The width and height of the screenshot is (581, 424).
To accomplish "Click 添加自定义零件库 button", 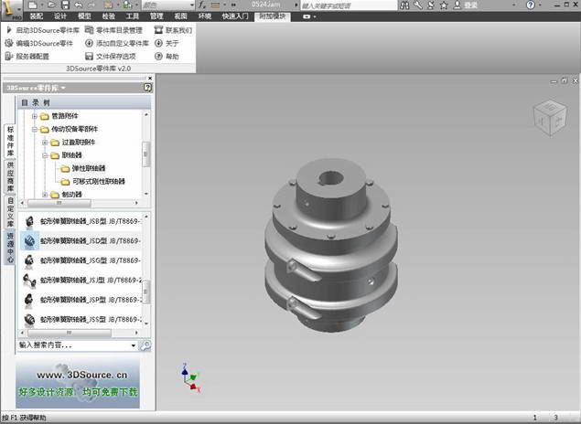I will 117,43.
